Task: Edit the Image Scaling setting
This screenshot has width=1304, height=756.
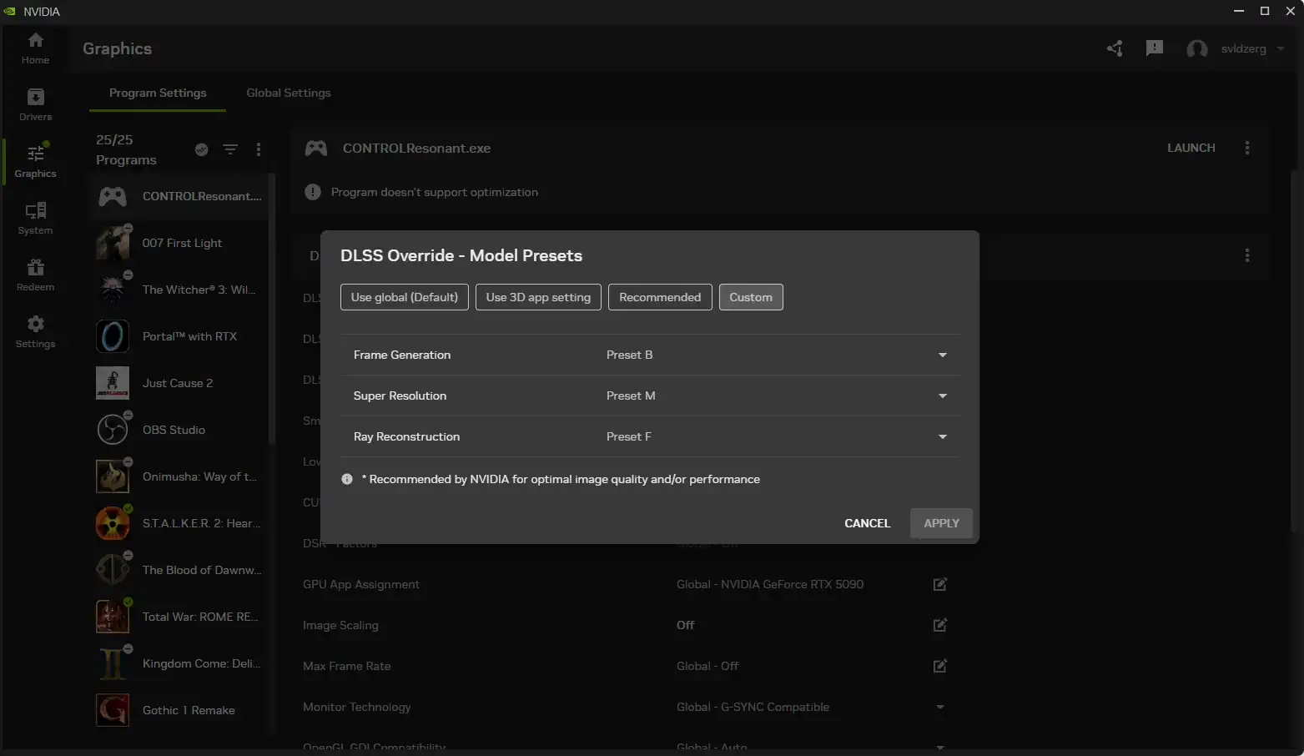Action: (940, 625)
